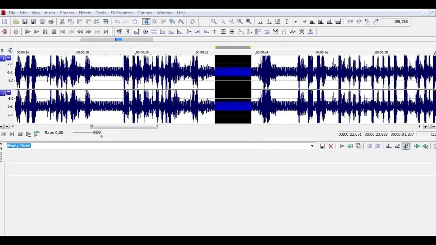Open the Edit menu
Viewport: 436px width, 245px height.
click(x=23, y=13)
